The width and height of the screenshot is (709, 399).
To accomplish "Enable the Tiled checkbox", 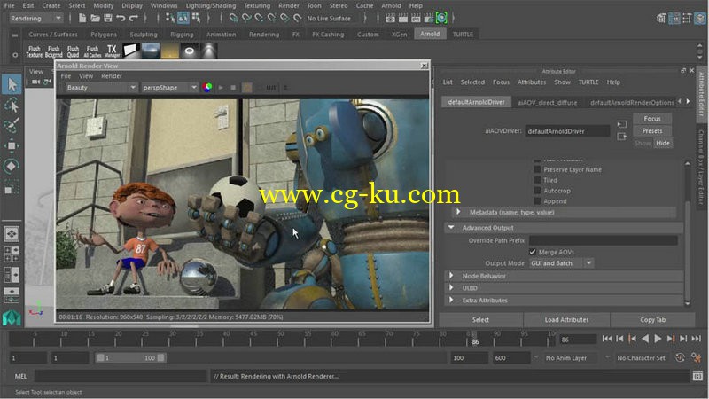I will (537, 180).
